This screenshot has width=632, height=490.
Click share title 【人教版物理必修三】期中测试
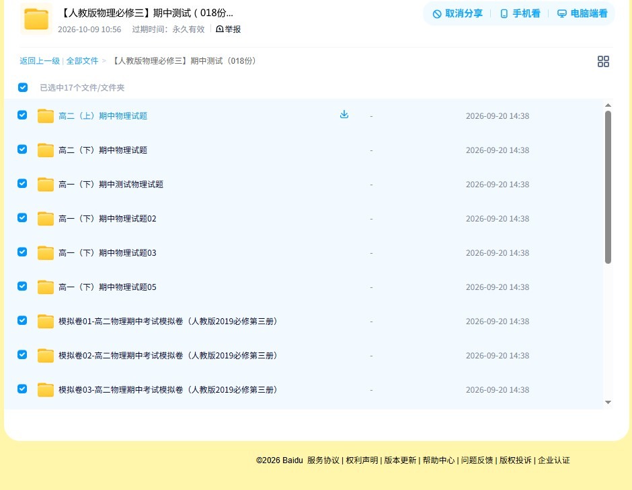pyautogui.click(x=147, y=13)
